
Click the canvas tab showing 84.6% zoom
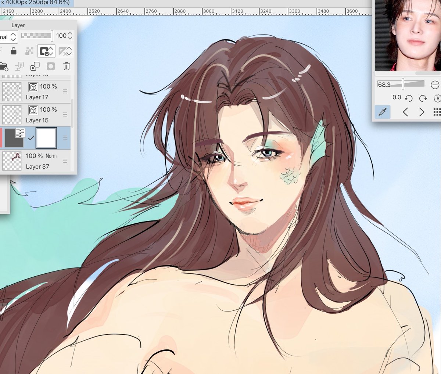coord(37,3)
